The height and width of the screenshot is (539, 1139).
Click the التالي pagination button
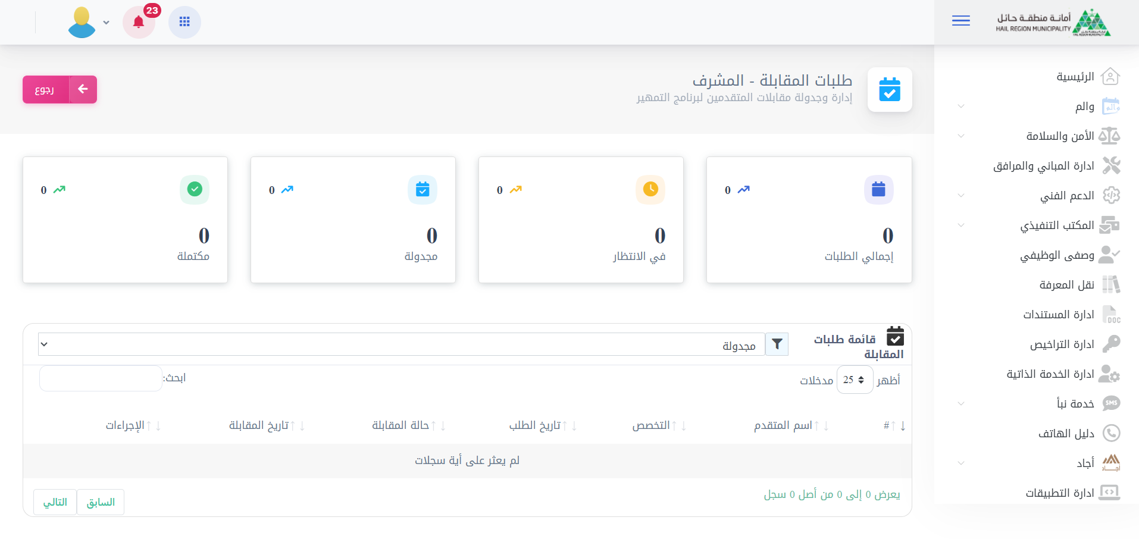tap(55, 502)
